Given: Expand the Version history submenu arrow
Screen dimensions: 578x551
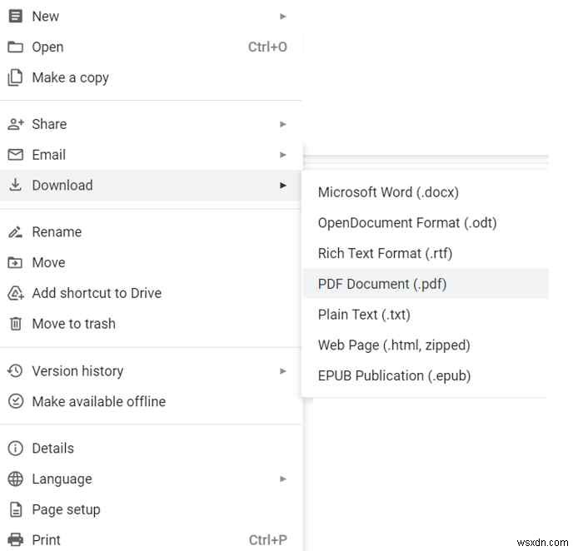Looking at the screenshot, I should (x=282, y=371).
